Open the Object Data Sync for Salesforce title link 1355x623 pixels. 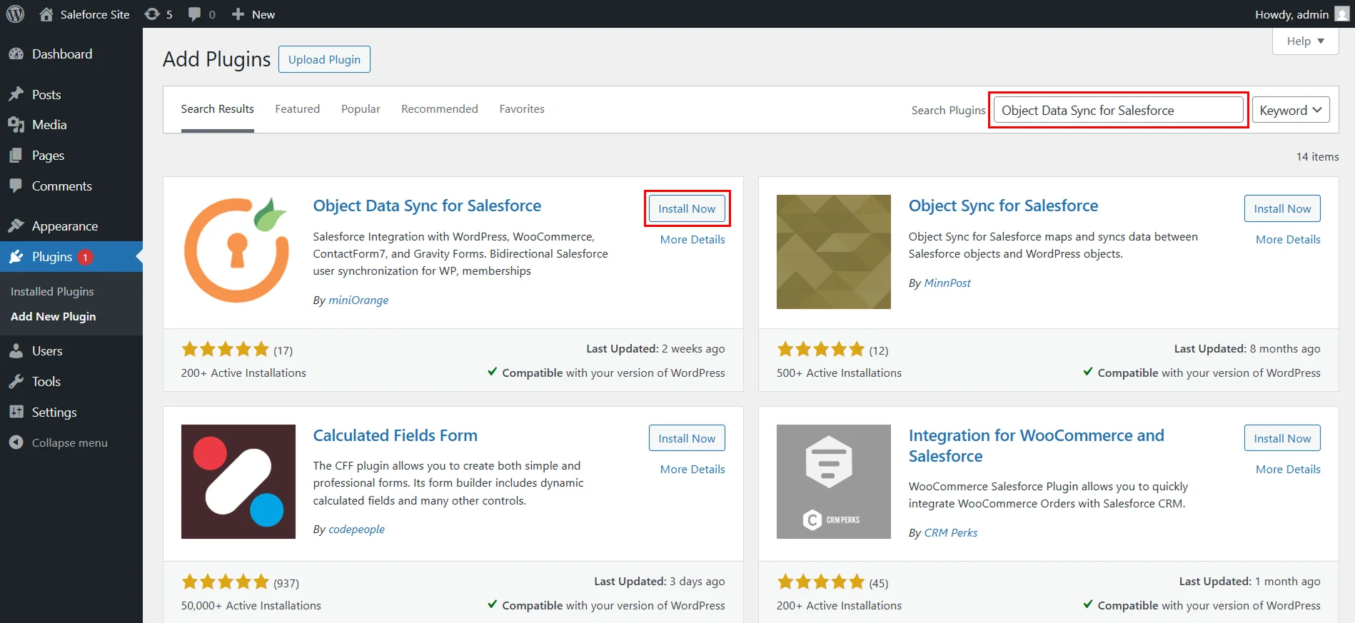point(427,206)
